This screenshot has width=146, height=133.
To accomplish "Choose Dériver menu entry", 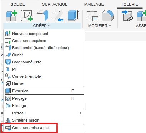I will pyautogui.click(x=44, y=83).
